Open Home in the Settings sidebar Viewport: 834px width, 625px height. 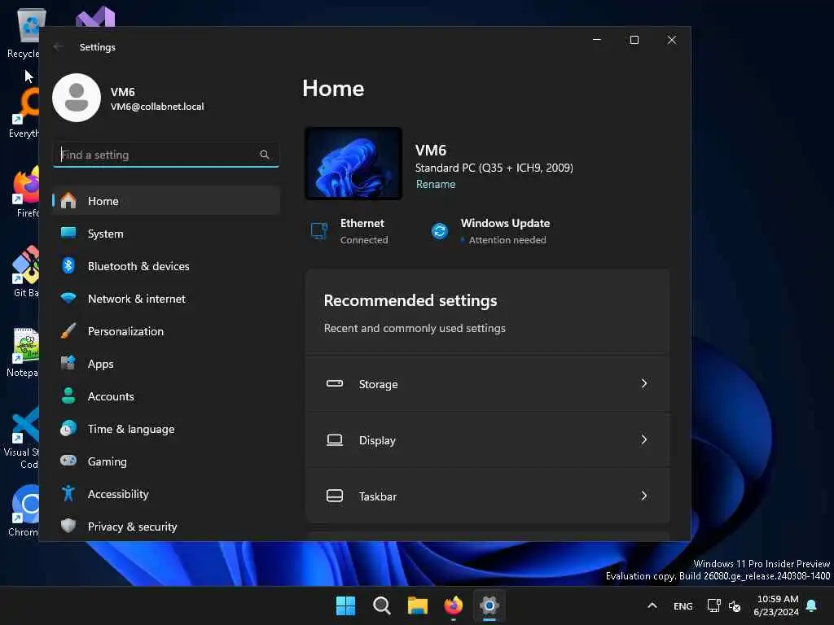pyautogui.click(x=166, y=201)
